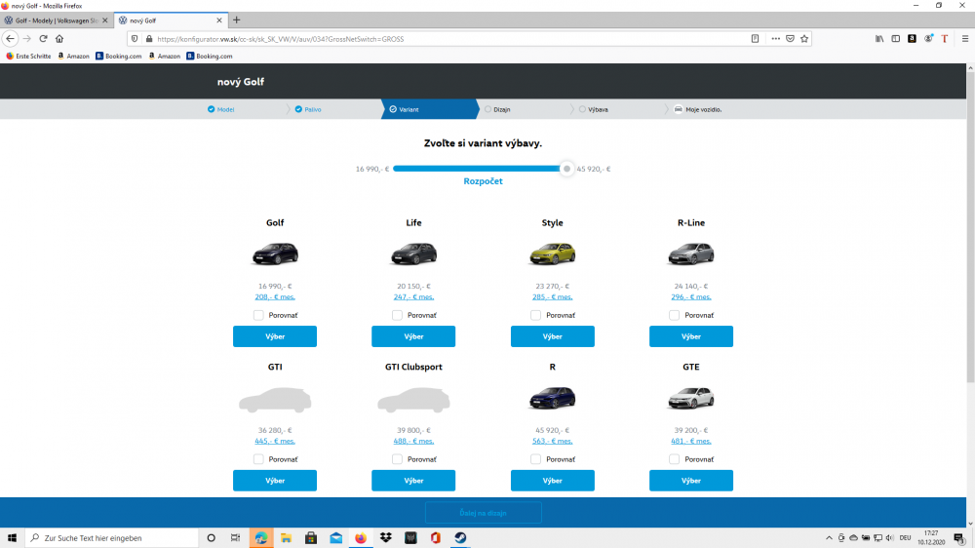Check Porovnať for GTI Clubsport variant
The width and height of the screenshot is (975, 548).
(397, 459)
